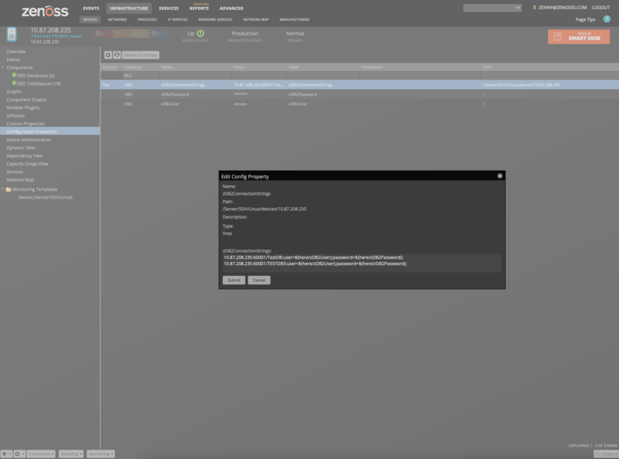This screenshot has width=619, height=459.
Task: Open the Modeling dropdown in the footer
Action: tap(71, 454)
